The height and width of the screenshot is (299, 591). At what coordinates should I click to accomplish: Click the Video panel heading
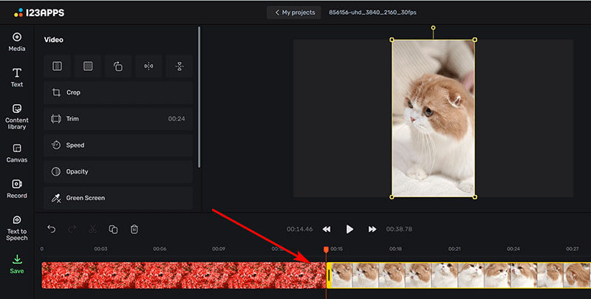pos(53,40)
